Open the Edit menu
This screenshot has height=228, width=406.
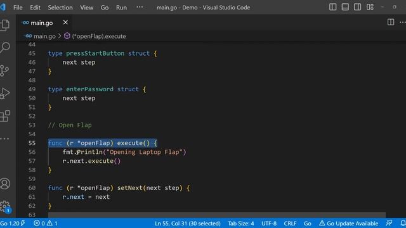pos(35,8)
